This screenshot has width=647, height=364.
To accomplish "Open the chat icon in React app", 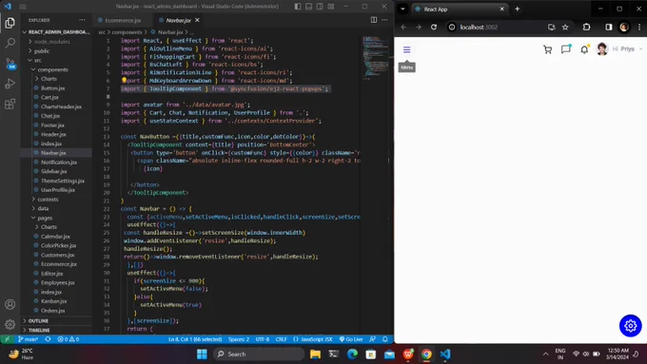I will point(566,49).
